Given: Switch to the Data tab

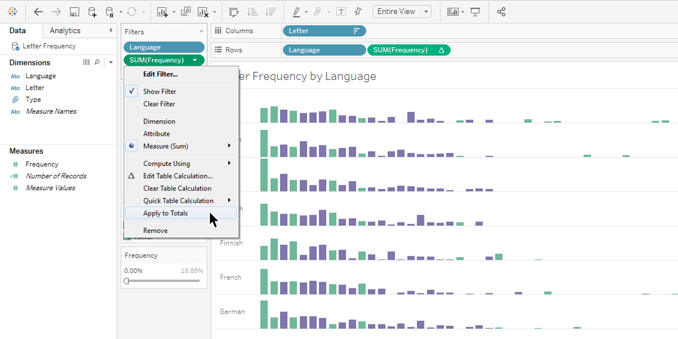Looking at the screenshot, I should (18, 31).
